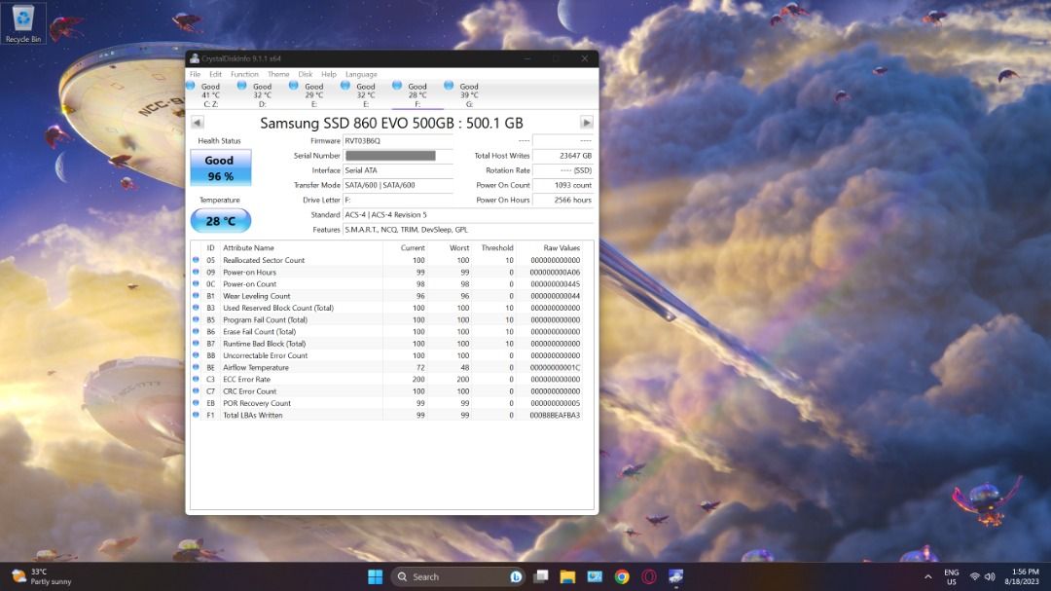1051x591 pixels.
Task: Click status icon for Uncorrectable Error Count
Action: click(196, 354)
